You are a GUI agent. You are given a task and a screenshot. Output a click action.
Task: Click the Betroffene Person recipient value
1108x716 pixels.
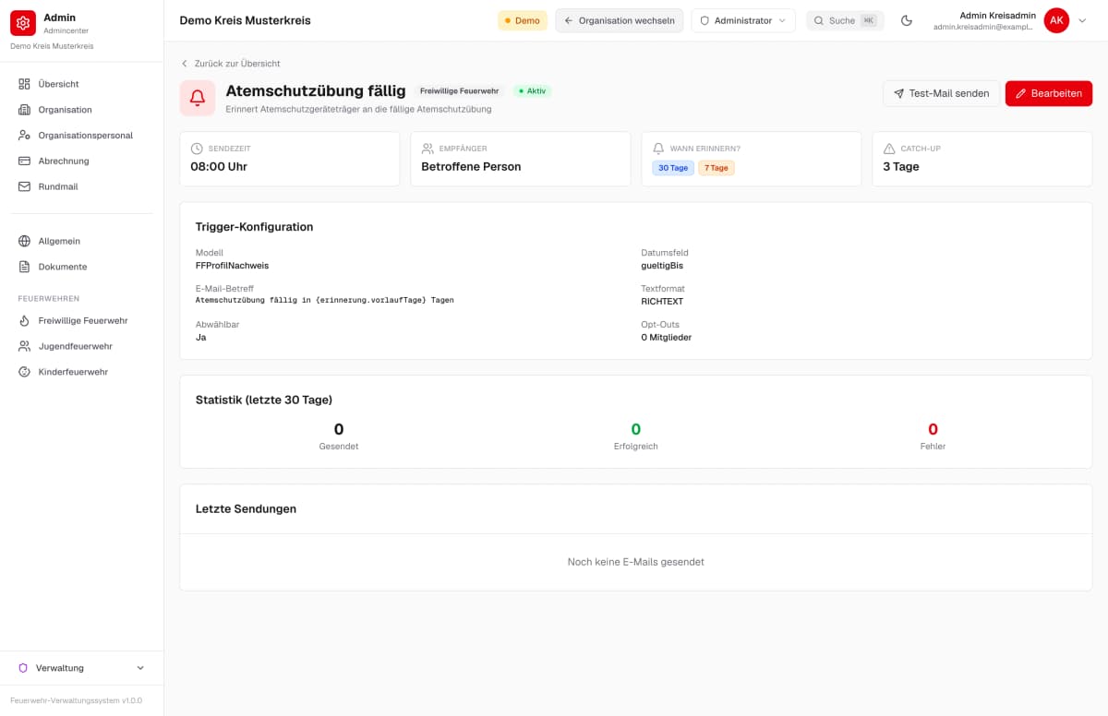coord(471,167)
